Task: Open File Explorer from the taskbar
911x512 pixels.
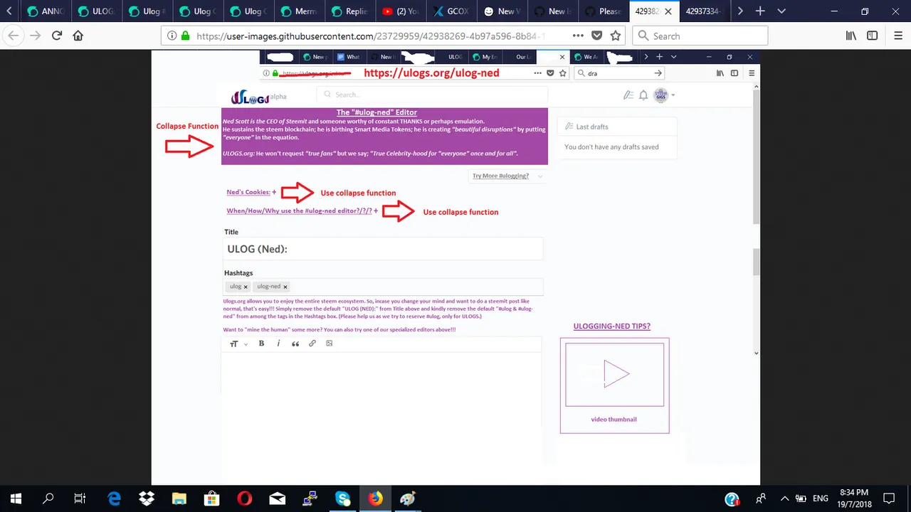Action: tap(179, 498)
